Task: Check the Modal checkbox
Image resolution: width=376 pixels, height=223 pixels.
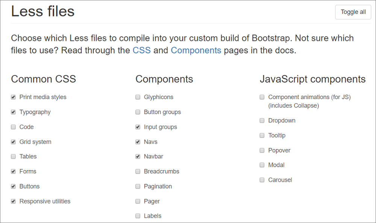Action: pos(262,165)
